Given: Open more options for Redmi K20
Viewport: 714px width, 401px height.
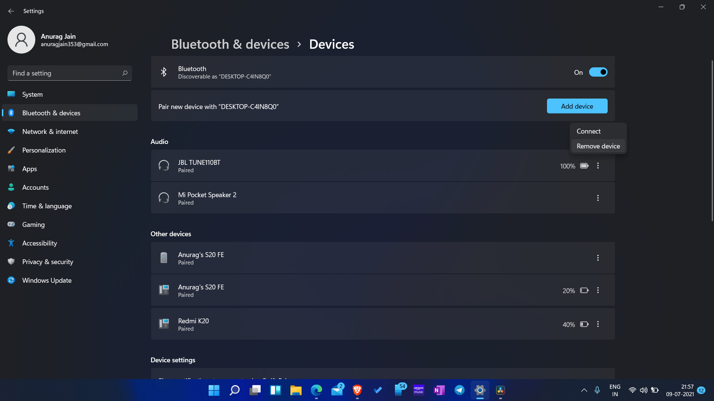Looking at the screenshot, I should click(598, 324).
